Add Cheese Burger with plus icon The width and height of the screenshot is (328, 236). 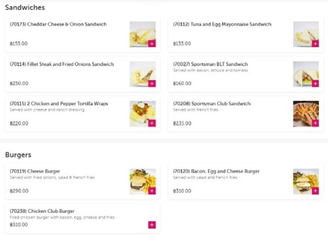click(152, 191)
